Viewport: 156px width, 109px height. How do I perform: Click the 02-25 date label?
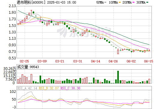pos(24,61)
